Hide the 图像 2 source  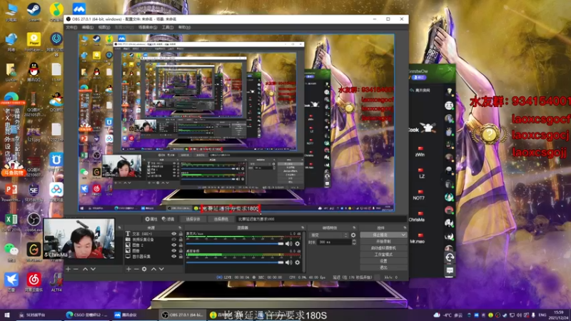click(173, 245)
